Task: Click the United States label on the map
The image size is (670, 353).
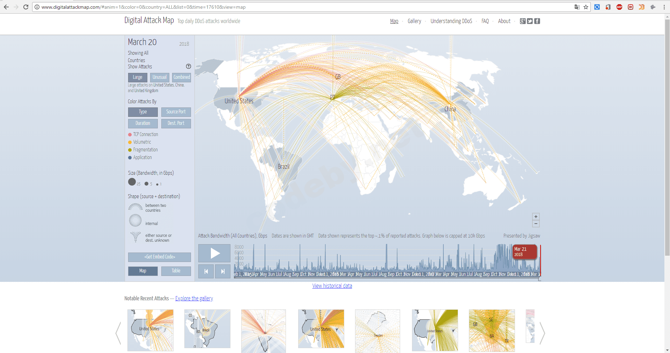Action: (x=239, y=101)
